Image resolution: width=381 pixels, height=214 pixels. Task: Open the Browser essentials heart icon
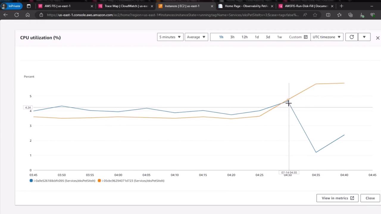[373, 15]
